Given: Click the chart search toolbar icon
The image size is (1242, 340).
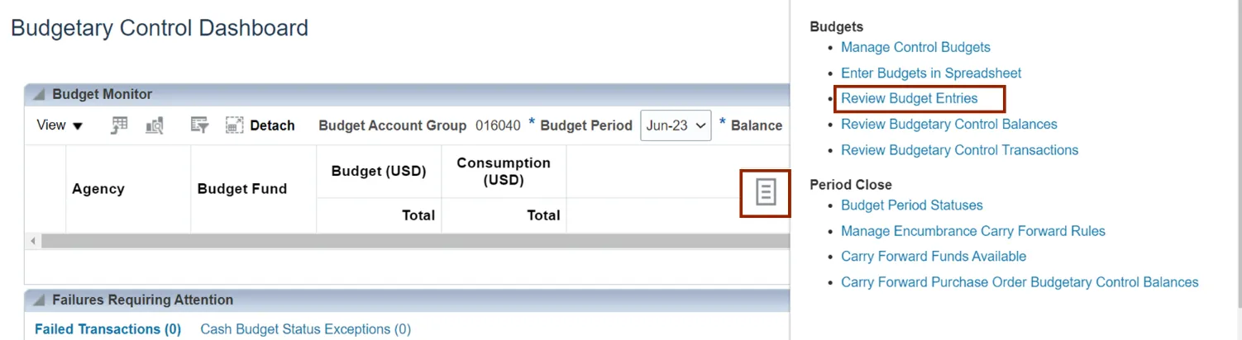Looking at the screenshot, I should 154,125.
